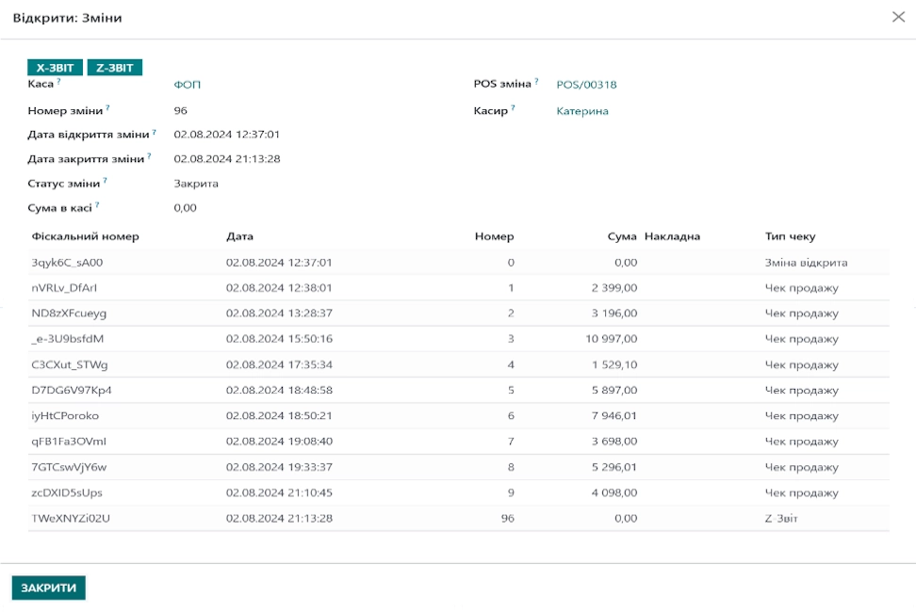916x612 pixels.
Task: Click the sum 1 529,10
Action: pyautogui.click(x=614, y=364)
